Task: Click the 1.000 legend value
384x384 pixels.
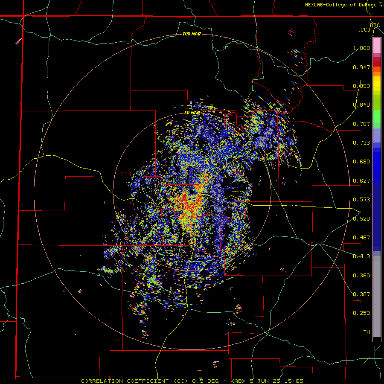Action: click(x=361, y=48)
